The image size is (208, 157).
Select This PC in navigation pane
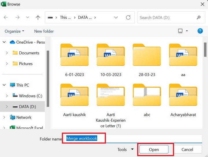[20, 85]
